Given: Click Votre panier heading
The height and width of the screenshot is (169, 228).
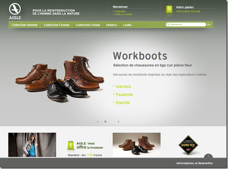Looking at the screenshot, I should [x=185, y=7].
